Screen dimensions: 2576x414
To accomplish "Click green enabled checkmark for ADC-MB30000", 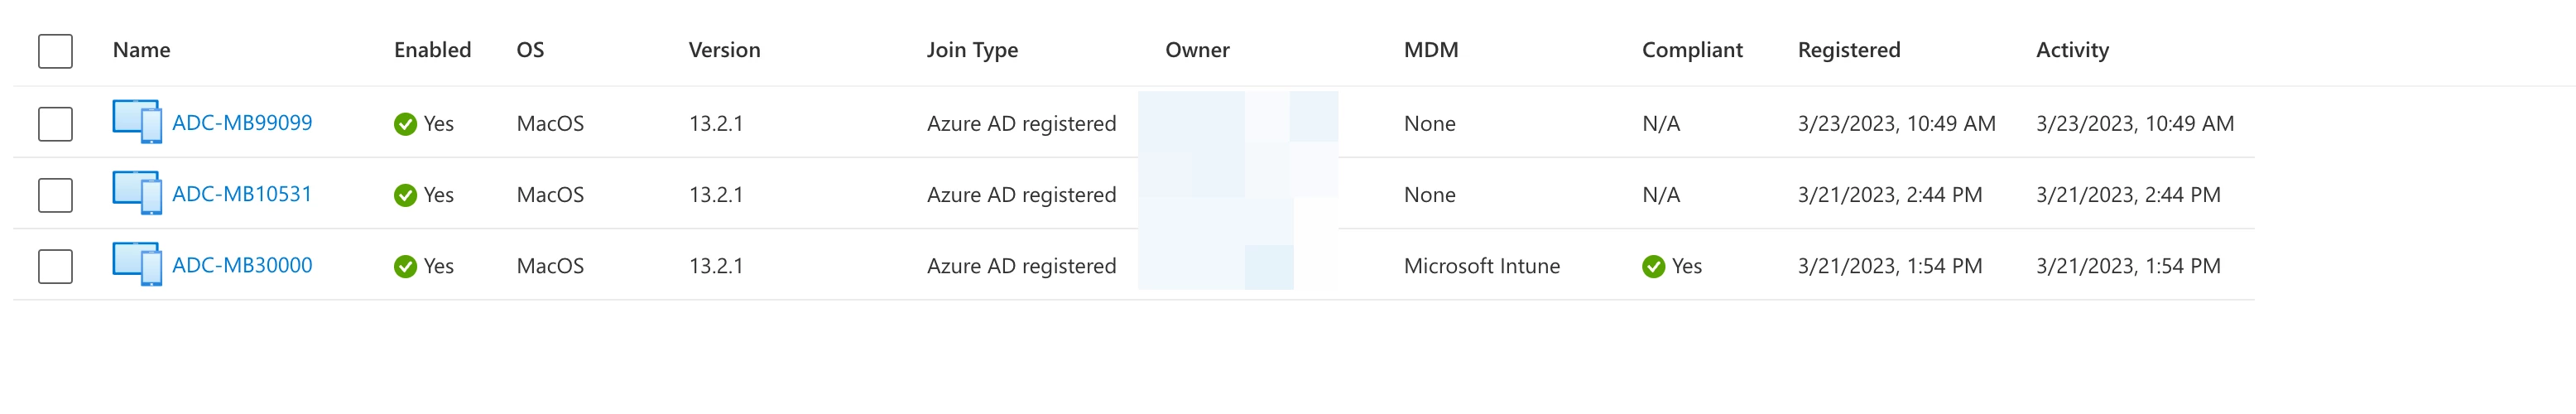I will [x=405, y=266].
